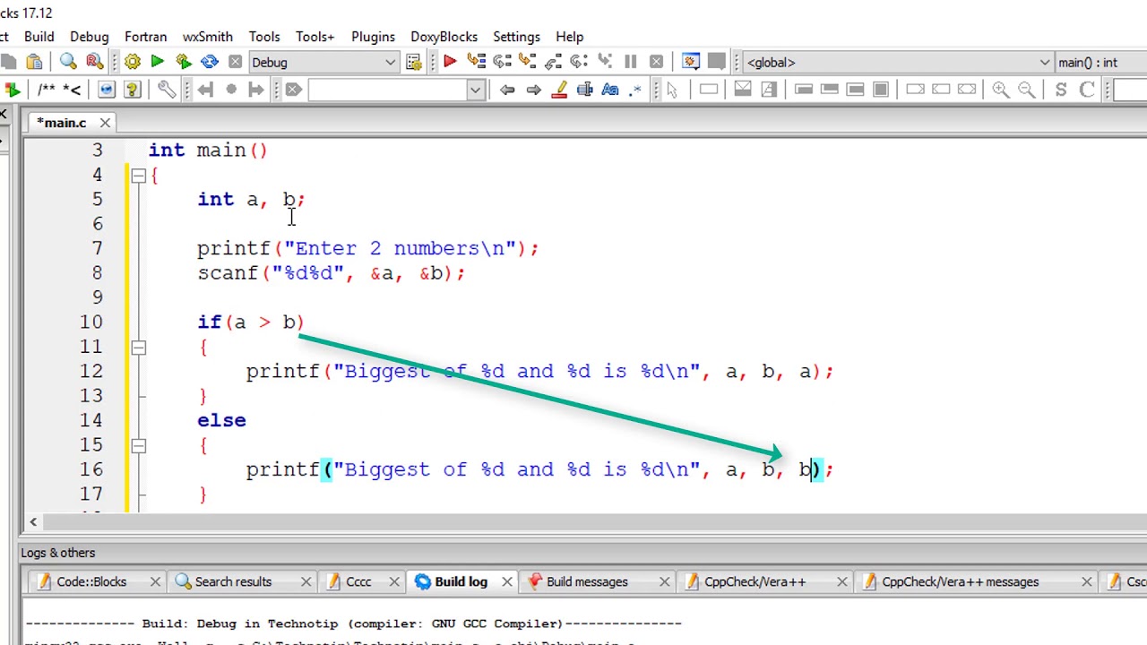This screenshot has width=1147, height=645.
Task: Open the DoxyBlocks help icon
Action: pos(133,90)
